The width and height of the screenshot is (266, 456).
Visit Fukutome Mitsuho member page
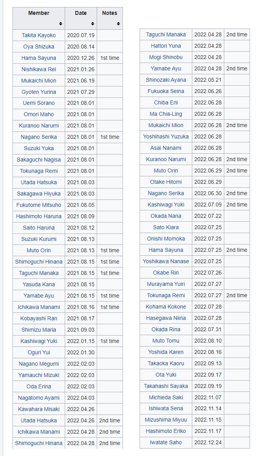click(x=39, y=205)
